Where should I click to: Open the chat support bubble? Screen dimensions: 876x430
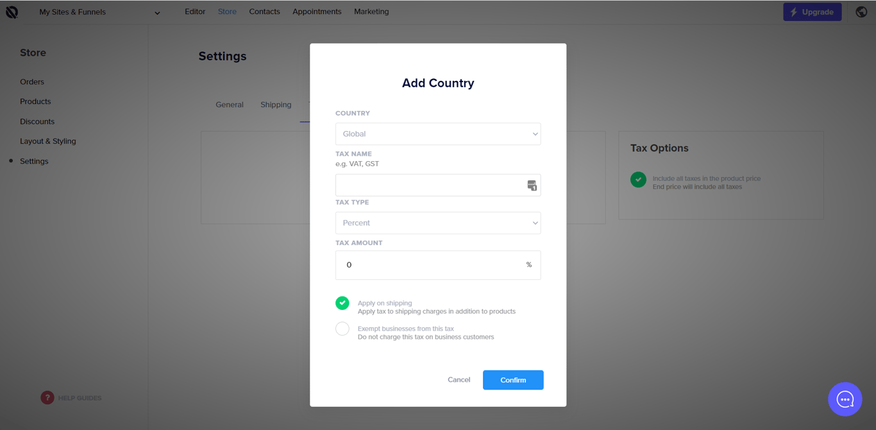click(x=845, y=399)
